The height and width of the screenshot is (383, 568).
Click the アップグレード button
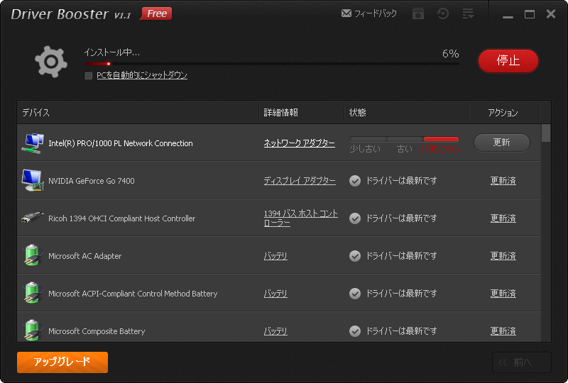point(62,362)
